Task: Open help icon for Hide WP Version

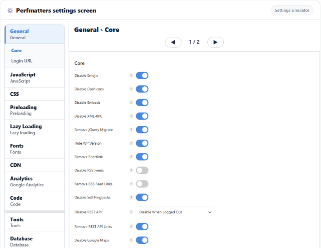Action: [131, 143]
